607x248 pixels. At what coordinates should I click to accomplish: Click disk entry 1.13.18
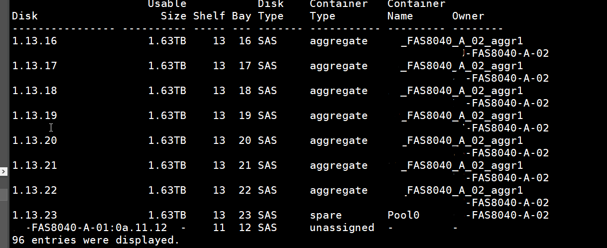point(34,91)
